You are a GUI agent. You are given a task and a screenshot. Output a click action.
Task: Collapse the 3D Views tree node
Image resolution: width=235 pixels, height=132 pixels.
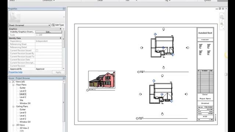point(13,125)
